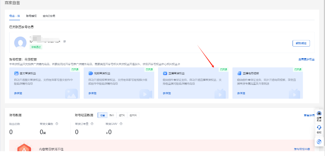The image size is (325, 156).
Task: Click the account avatar icon
Action: (20, 43)
